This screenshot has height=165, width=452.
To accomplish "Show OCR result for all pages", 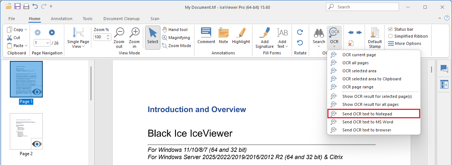I will (374, 104).
